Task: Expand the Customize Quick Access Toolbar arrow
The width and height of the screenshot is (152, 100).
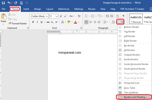Action: tap(27, 3)
